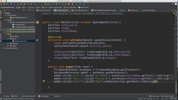Open the Help topics question mark icon
This screenshot has width=178, height=100.
pyautogui.click(x=88, y=4)
